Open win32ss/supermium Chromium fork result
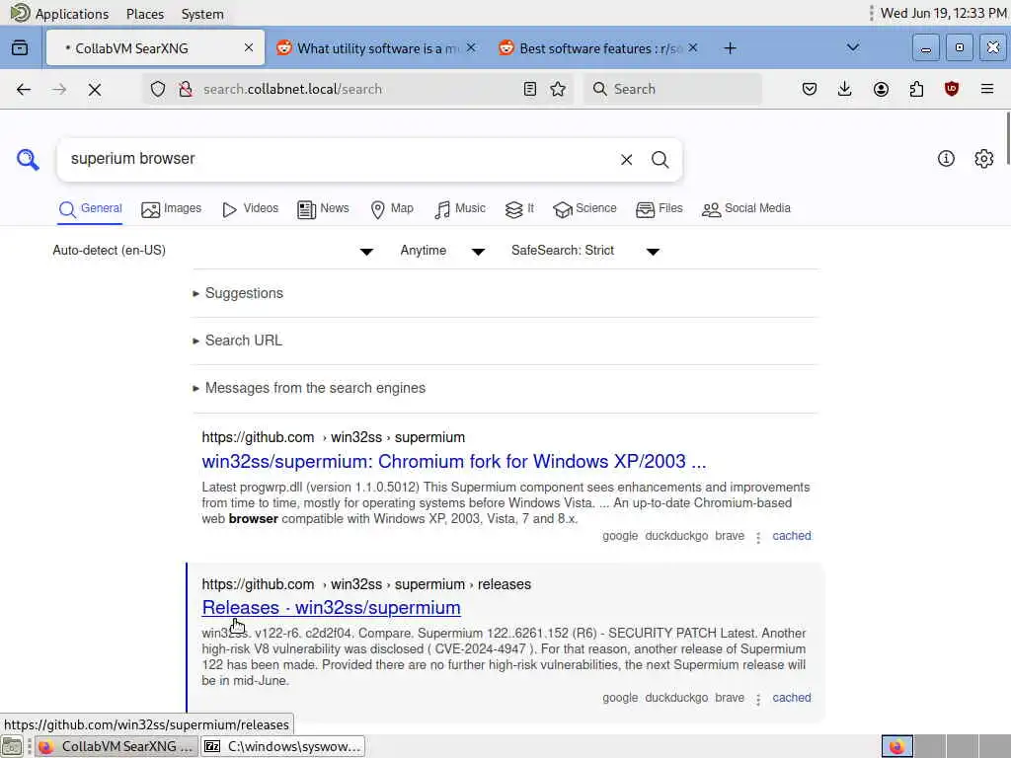Image resolution: width=1011 pixels, height=758 pixels. (x=454, y=462)
